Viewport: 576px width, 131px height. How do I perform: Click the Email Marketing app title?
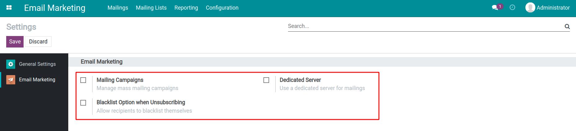[x=55, y=8]
